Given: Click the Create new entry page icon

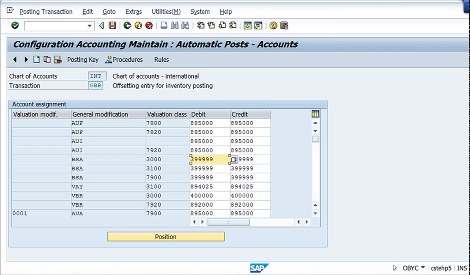Looking at the screenshot, I should (36, 59).
